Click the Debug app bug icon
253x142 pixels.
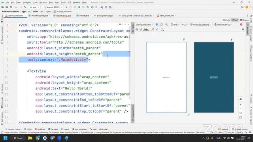(79, 7)
